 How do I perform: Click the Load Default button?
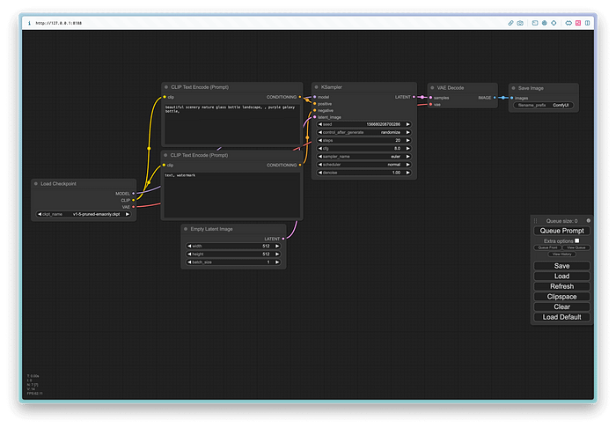561,317
